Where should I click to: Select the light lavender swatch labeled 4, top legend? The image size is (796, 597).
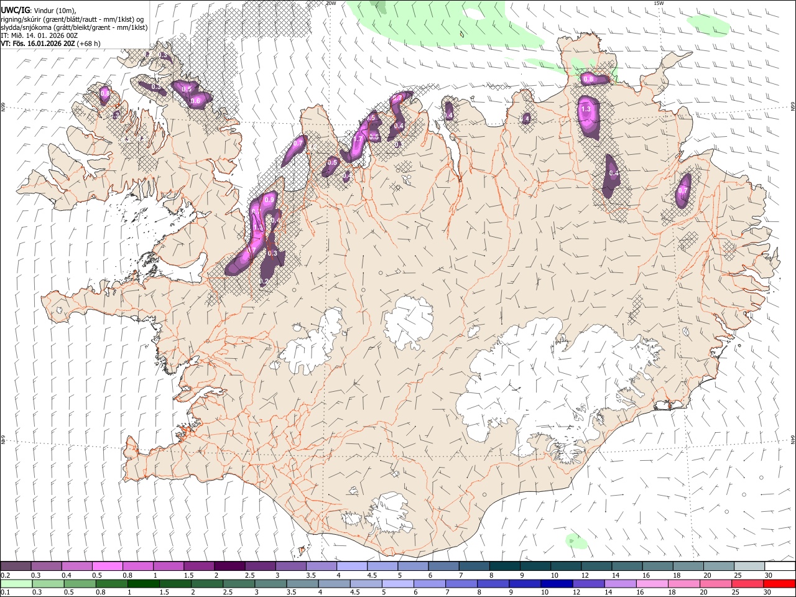[351, 566]
